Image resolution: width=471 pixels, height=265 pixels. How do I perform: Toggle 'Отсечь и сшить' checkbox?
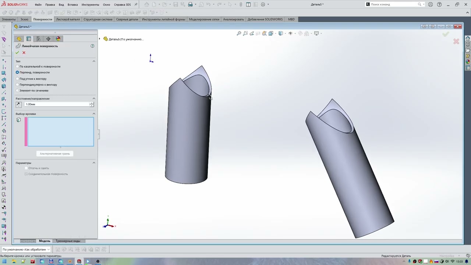coord(26,168)
